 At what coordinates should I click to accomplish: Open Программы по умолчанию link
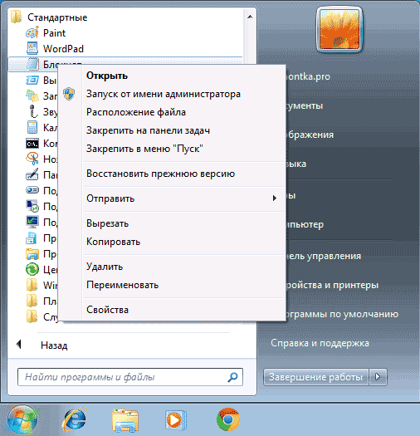click(x=343, y=314)
